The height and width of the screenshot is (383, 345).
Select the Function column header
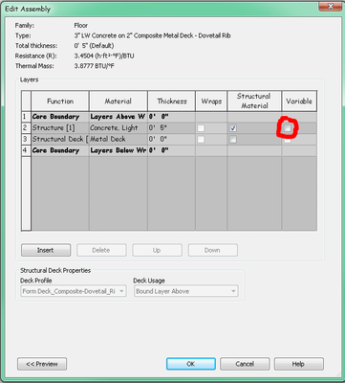point(60,101)
